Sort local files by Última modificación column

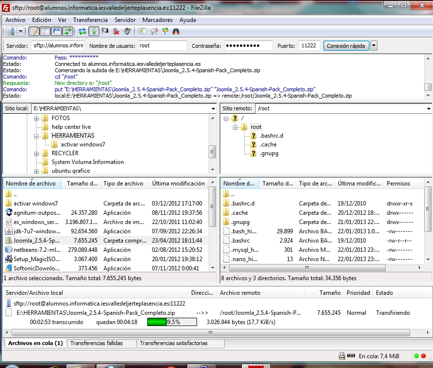(x=178, y=184)
